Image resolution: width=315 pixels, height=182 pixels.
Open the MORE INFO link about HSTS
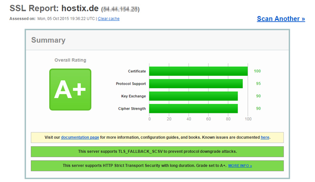[x=240, y=166]
